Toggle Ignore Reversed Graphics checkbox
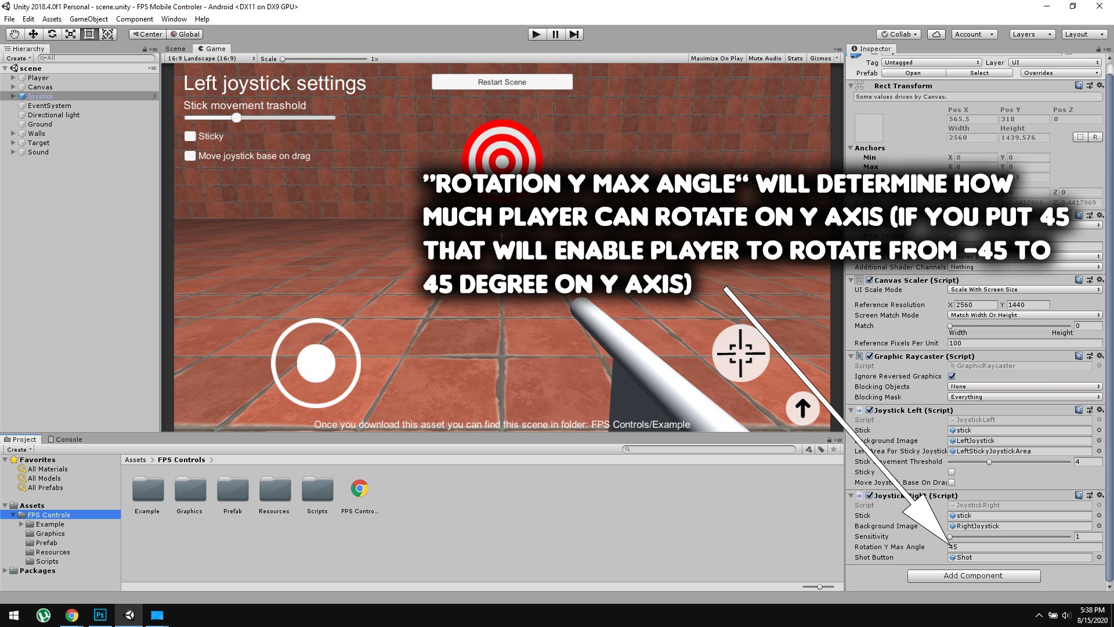This screenshot has width=1114, height=627. tap(952, 376)
